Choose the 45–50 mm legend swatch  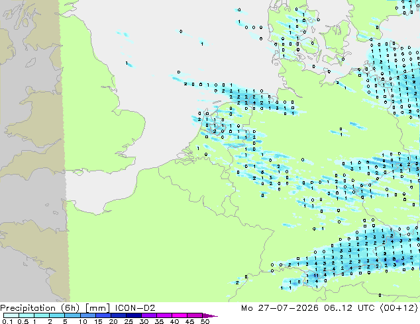[x=195, y=315]
